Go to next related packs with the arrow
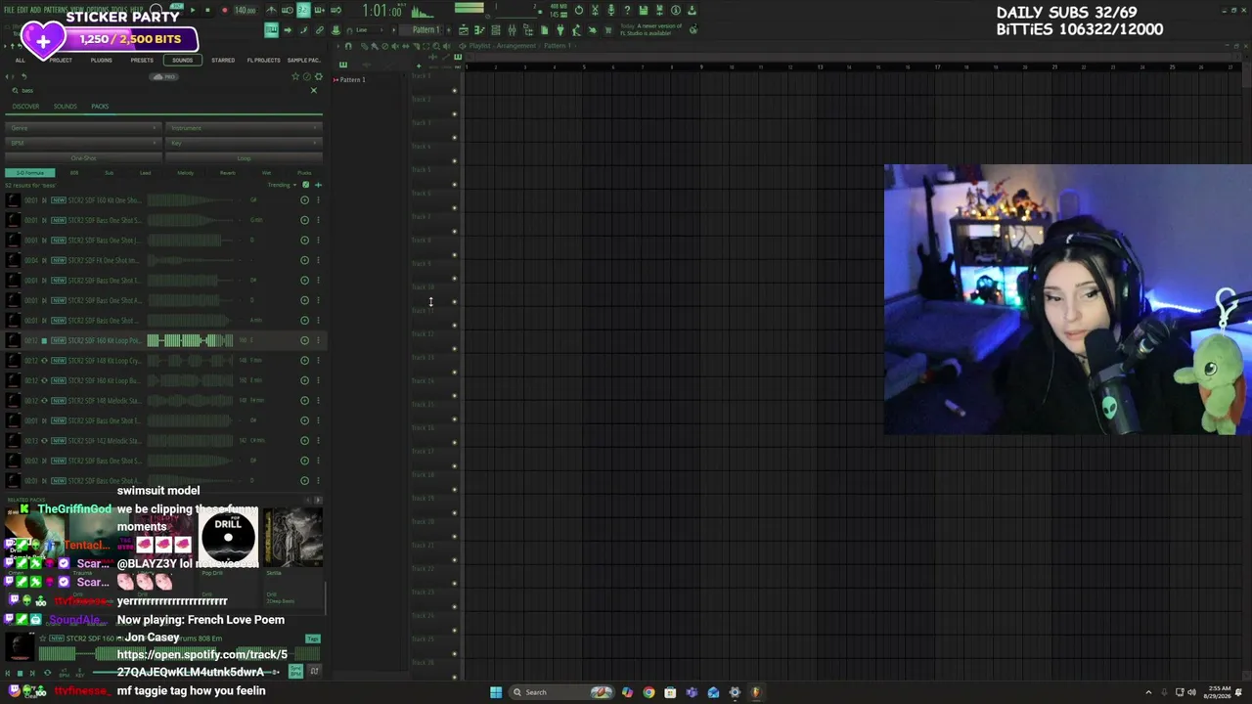1252x704 pixels. tap(317, 501)
